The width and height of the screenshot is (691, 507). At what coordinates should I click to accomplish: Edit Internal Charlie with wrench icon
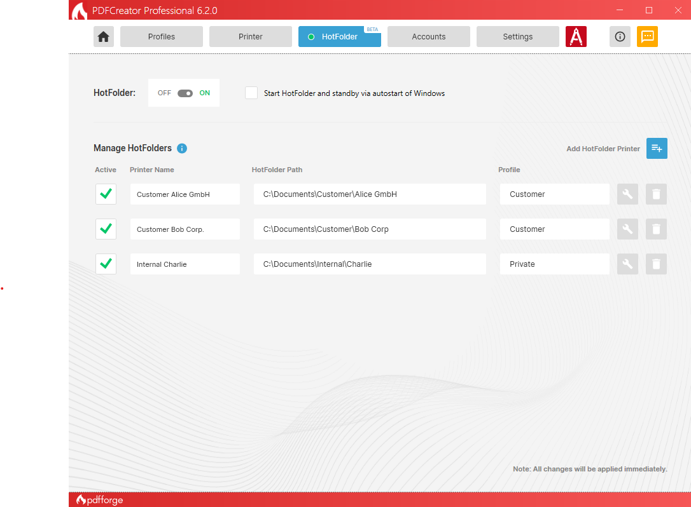click(x=627, y=264)
